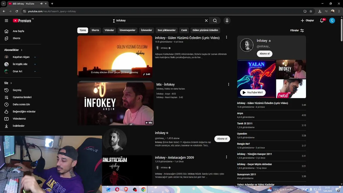This screenshot has width=343, height=193.
Task: Open the notifications bell
Action: click(x=322, y=21)
